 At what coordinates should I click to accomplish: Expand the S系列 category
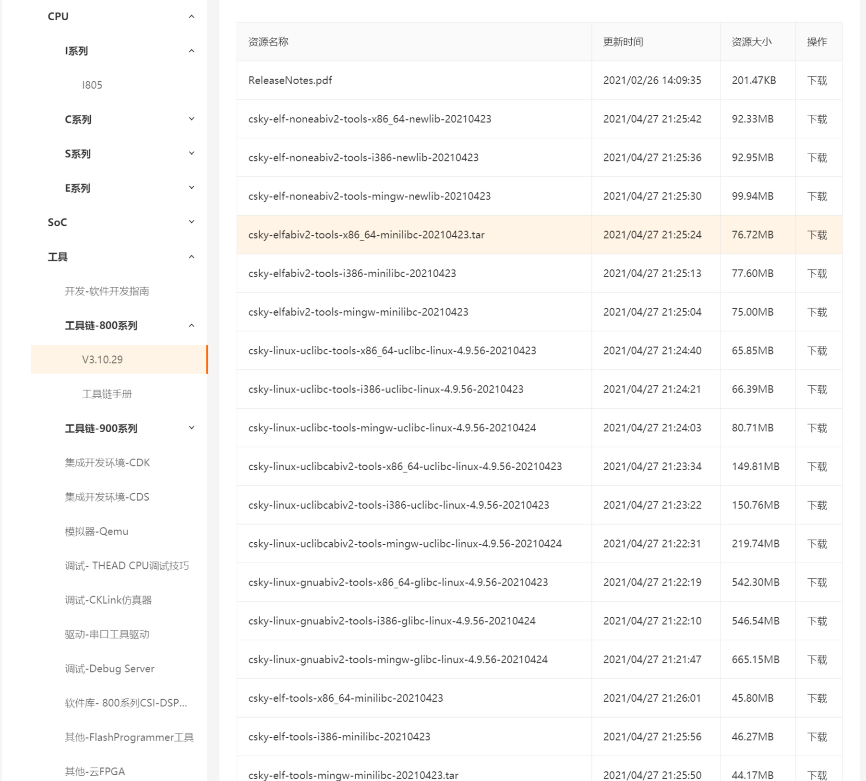pyautogui.click(x=191, y=154)
